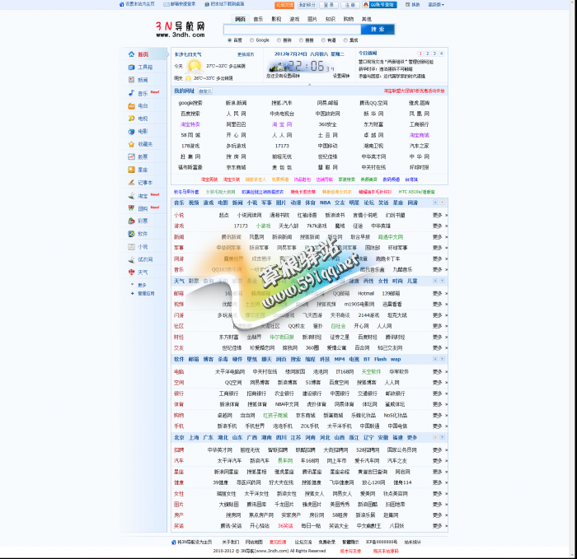Open the 淘宝 sidebar icon

131,195
